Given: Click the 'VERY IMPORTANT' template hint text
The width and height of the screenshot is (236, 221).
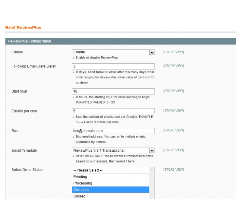Looking at the screenshot, I should tap(114, 159).
